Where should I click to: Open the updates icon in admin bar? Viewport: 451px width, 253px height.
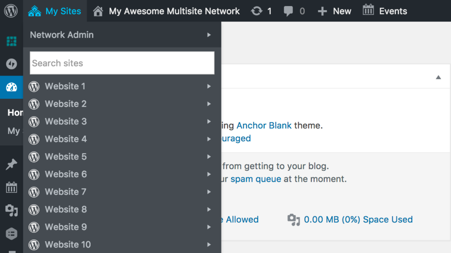click(x=257, y=11)
